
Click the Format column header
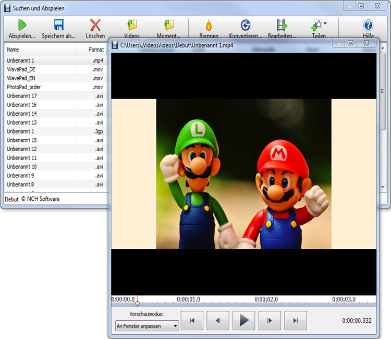click(x=91, y=50)
